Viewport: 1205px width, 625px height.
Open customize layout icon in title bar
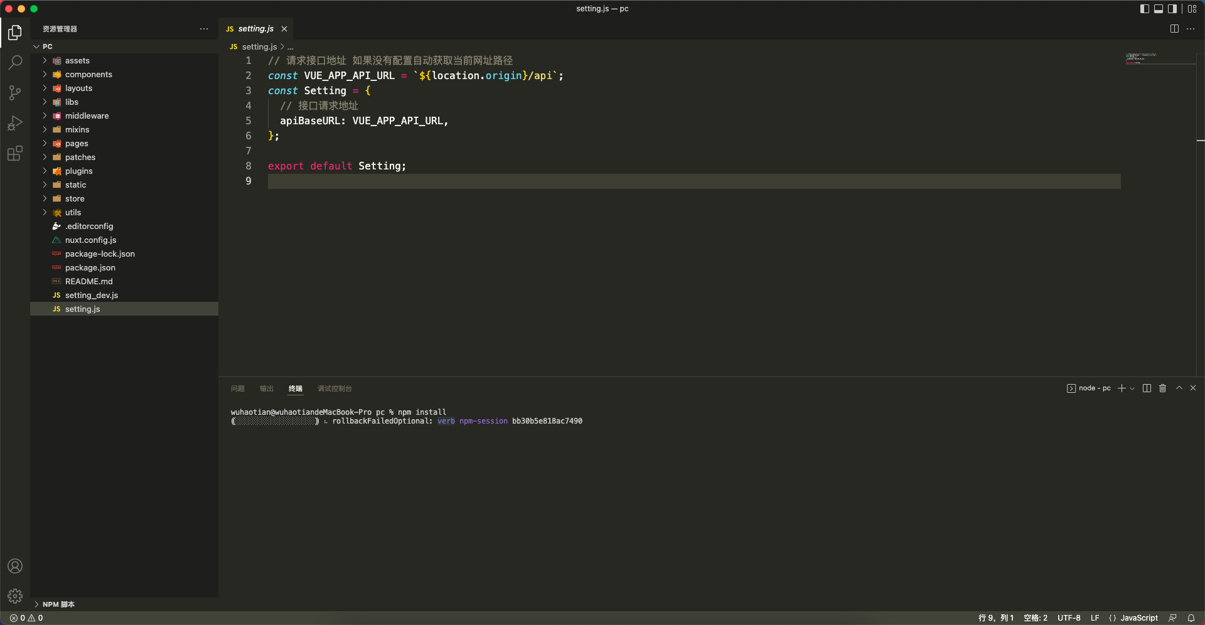click(1192, 9)
